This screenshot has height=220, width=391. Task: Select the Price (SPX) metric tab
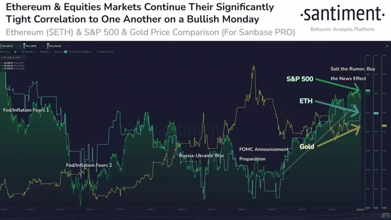coord(31,46)
